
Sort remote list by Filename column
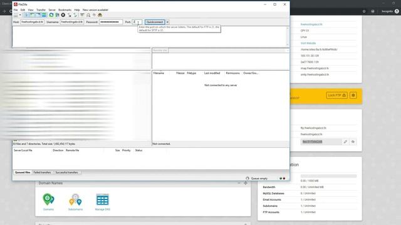click(x=159, y=73)
